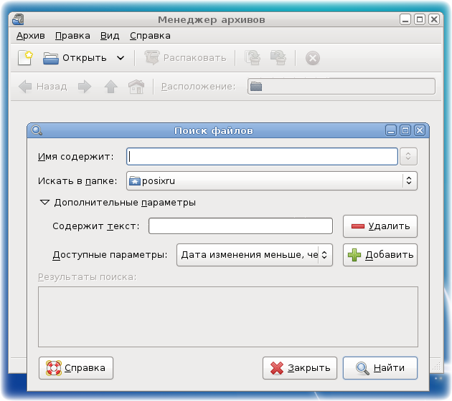Click the magnifier icon in Поиск файлов title bar
The image size is (452, 401).
point(37,130)
